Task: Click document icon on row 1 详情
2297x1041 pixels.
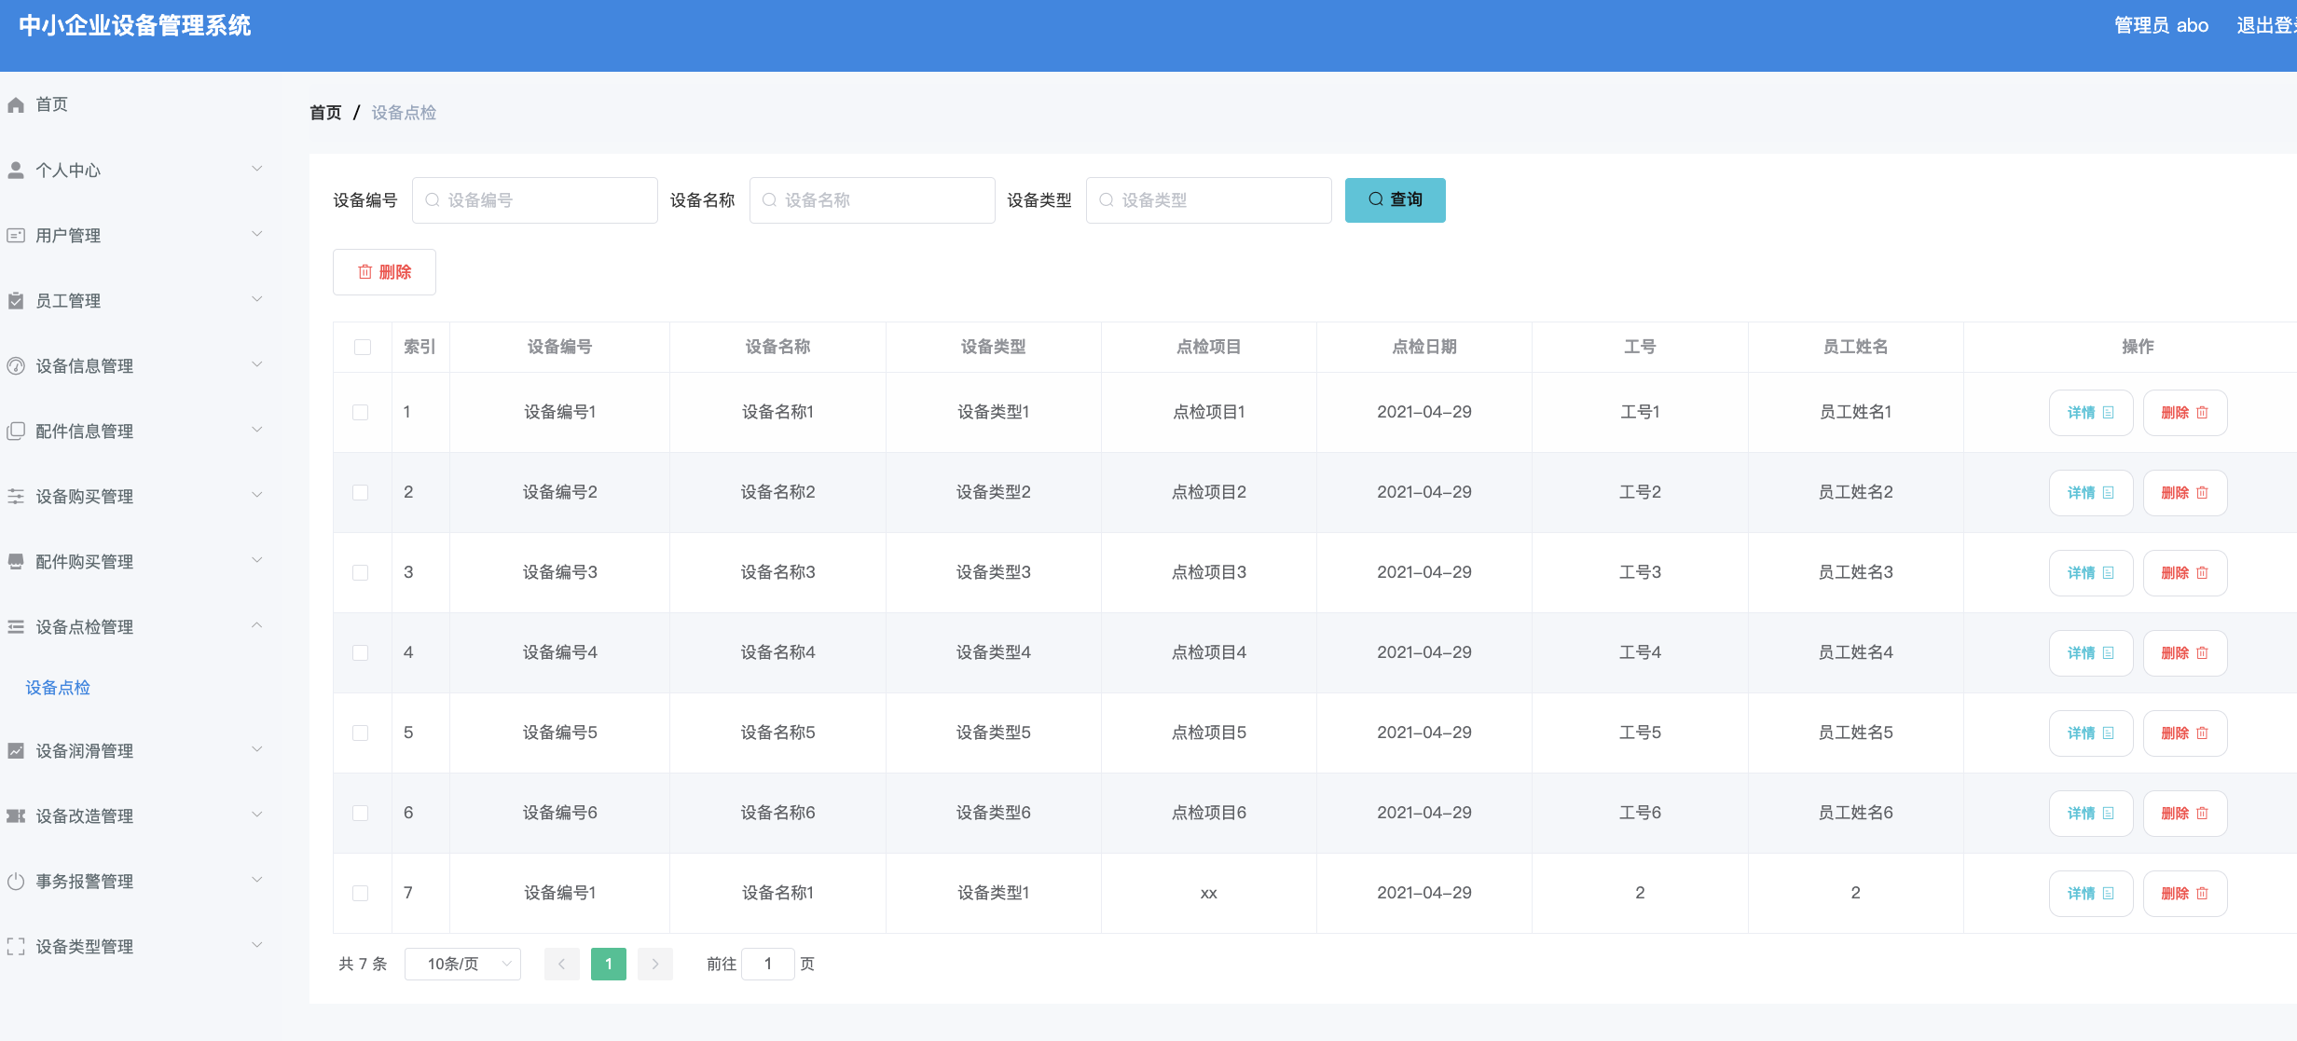Action: [2108, 412]
